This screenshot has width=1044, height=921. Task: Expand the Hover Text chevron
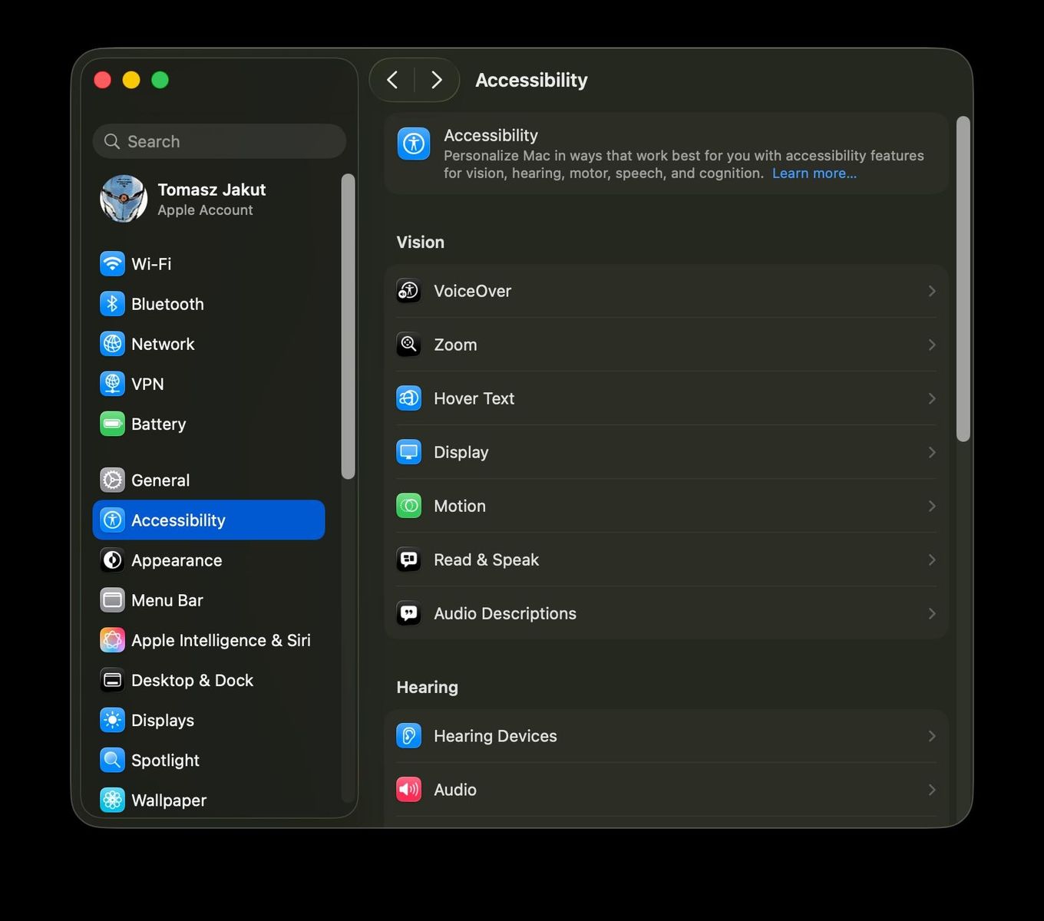(x=932, y=398)
